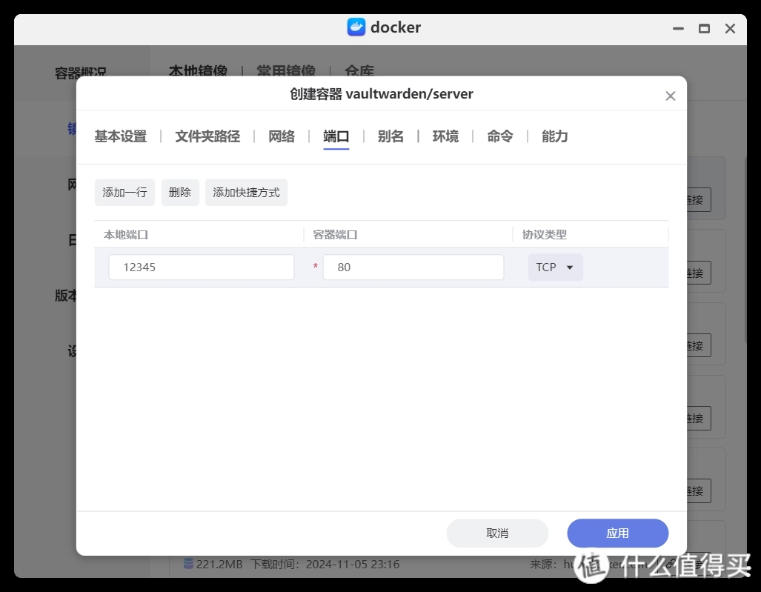Viewport: 761px width, 592px height.
Task: Click the 取消 button
Action: pos(497,533)
